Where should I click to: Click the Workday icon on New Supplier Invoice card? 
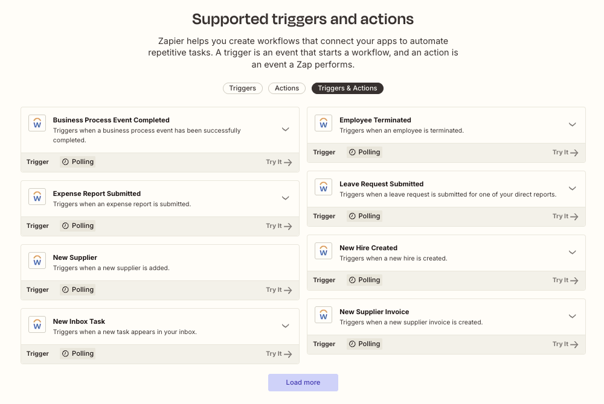pos(324,314)
